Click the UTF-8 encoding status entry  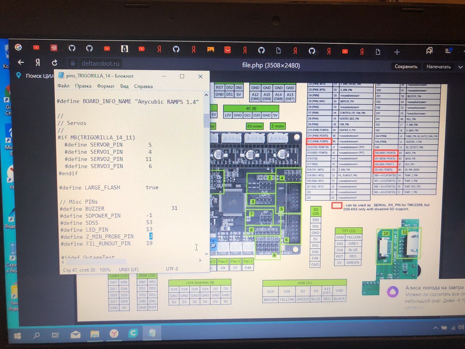click(172, 269)
